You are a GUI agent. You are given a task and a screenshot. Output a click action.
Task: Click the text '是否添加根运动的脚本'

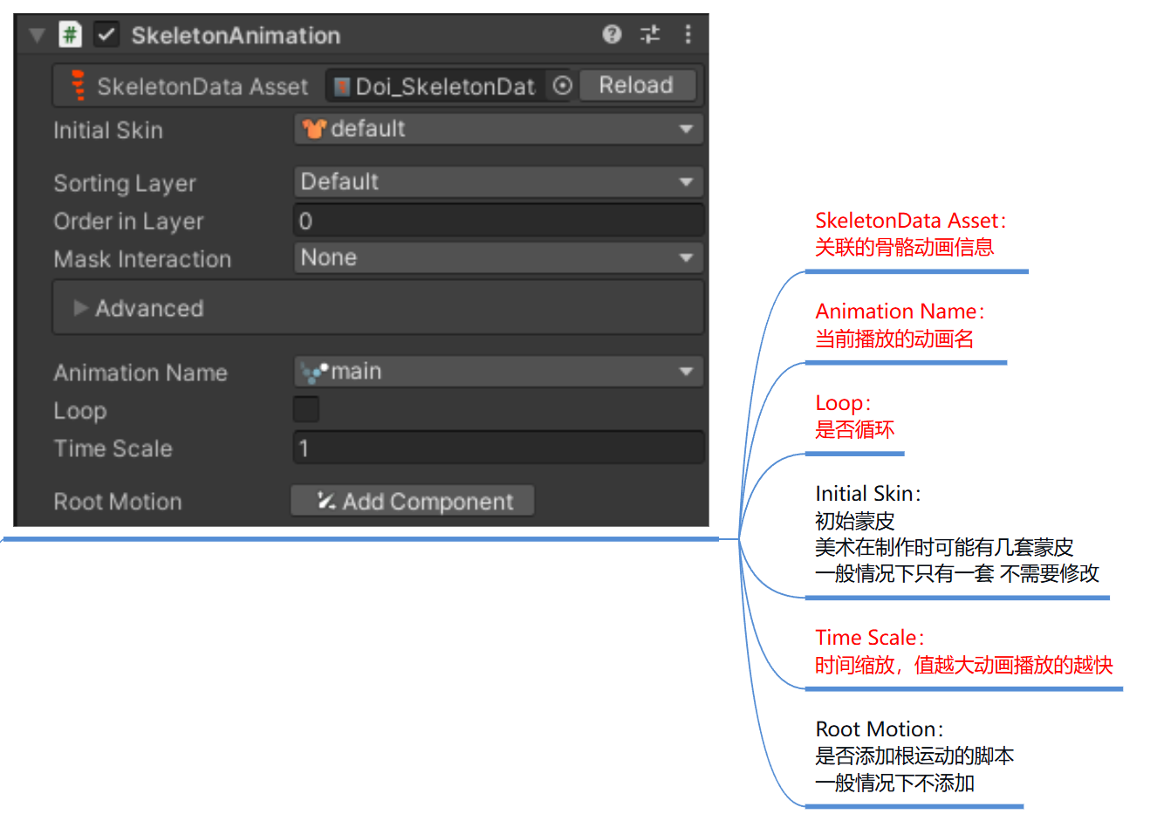(x=914, y=756)
